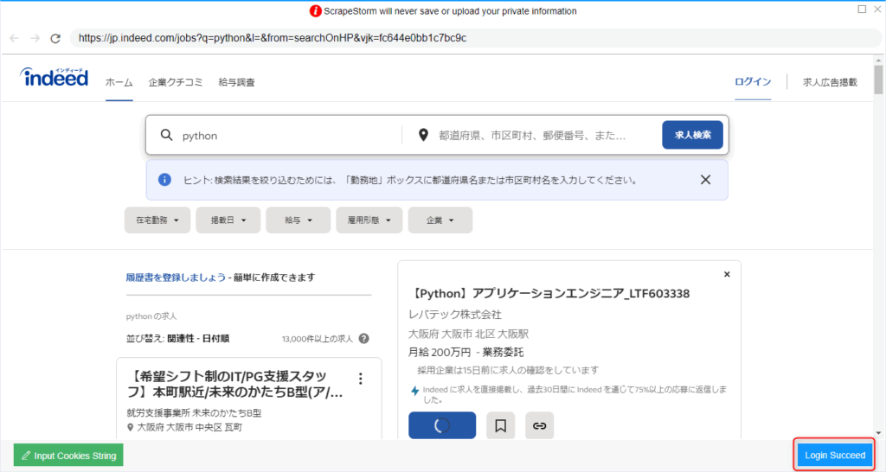
Task: Open the 雇用形態 filter dropdown
Action: click(369, 220)
